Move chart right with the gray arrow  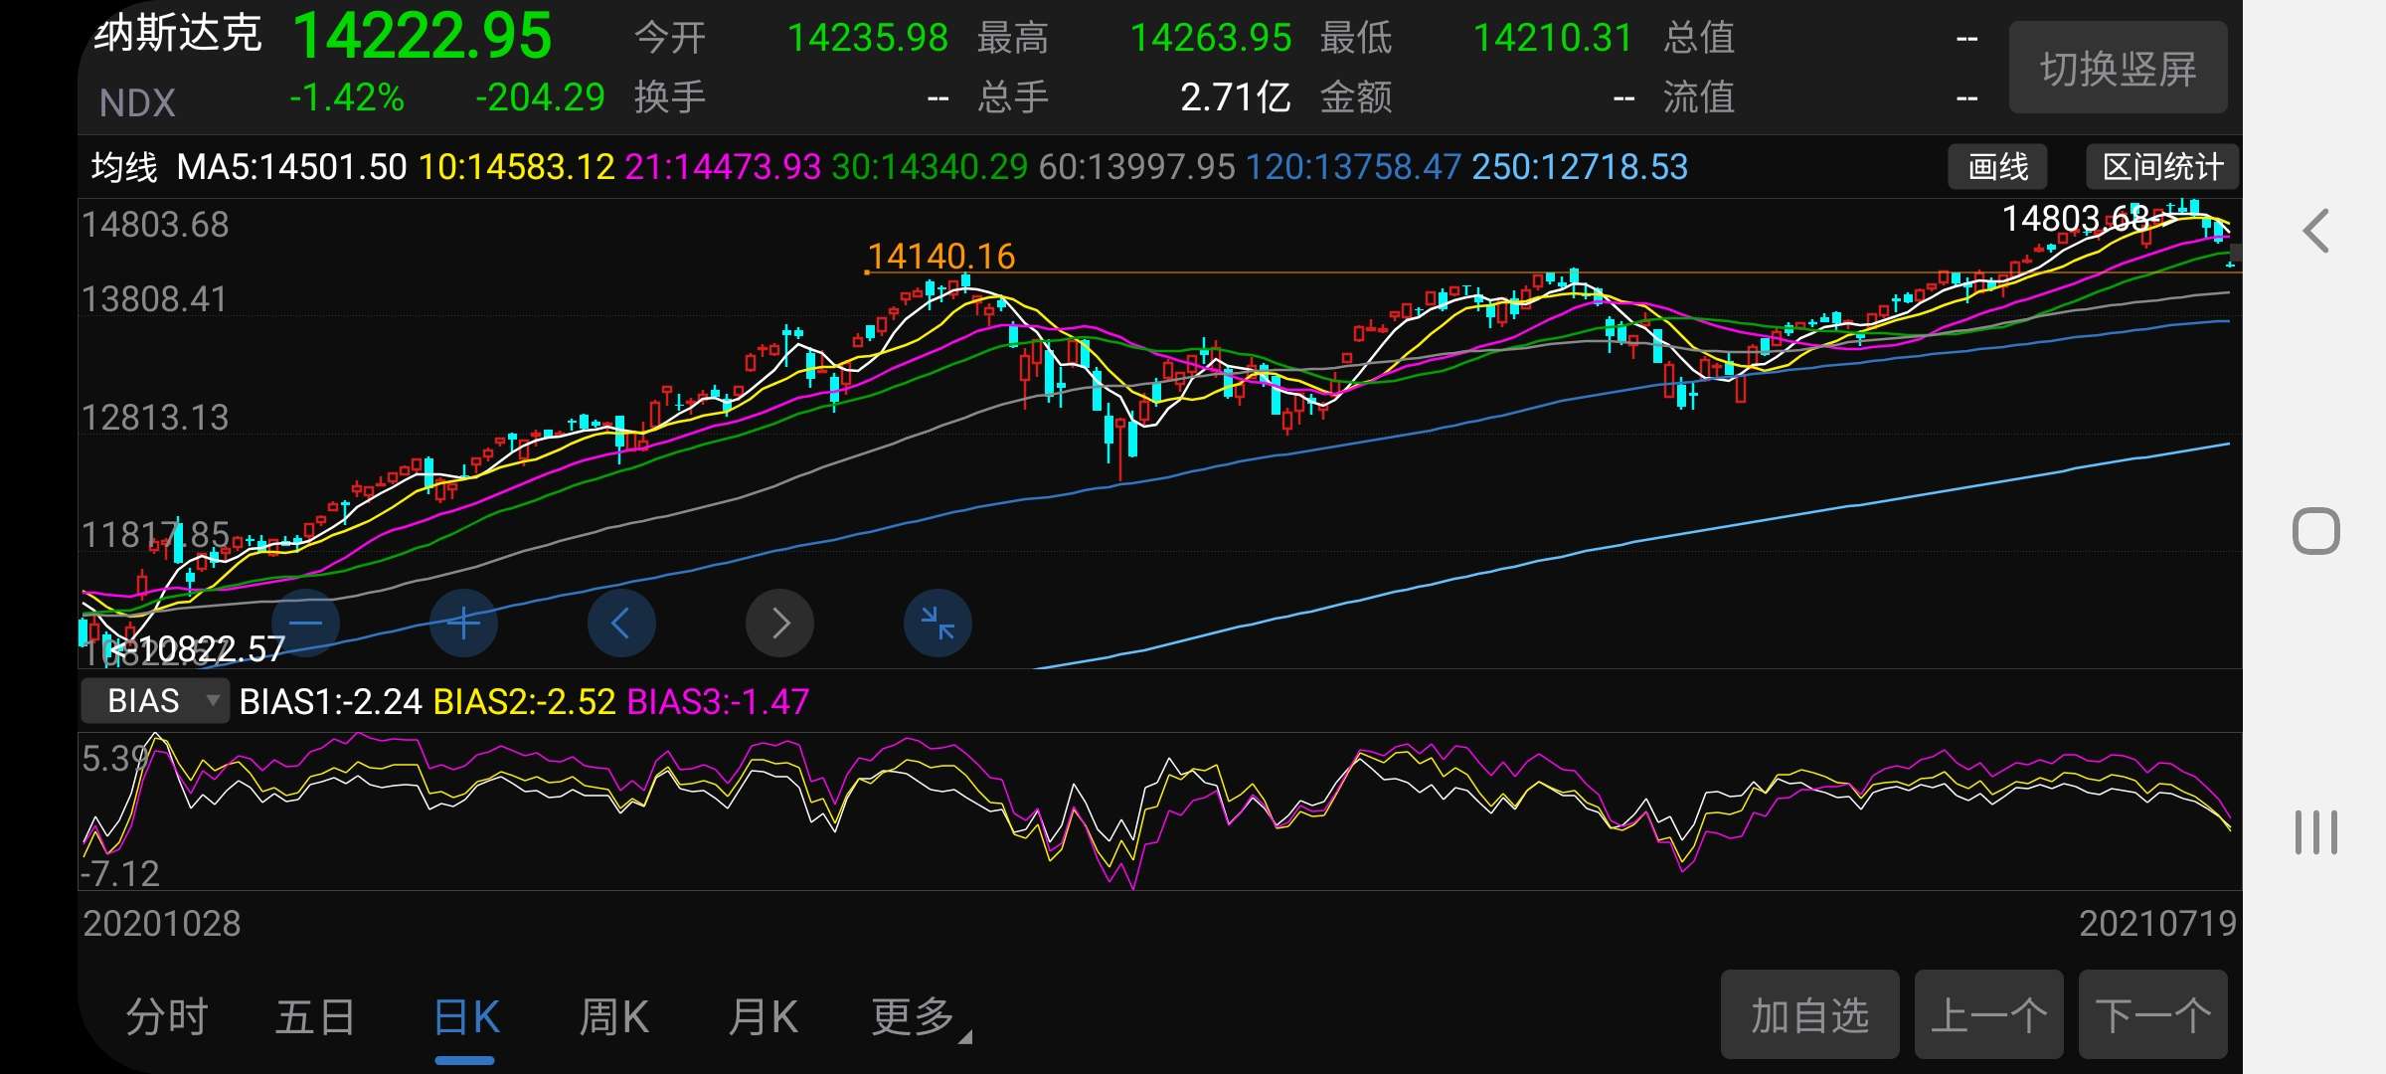(x=780, y=624)
